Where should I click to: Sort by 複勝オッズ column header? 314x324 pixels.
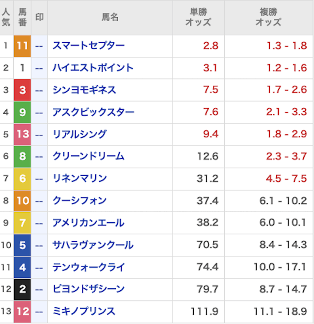[x=268, y=17]
